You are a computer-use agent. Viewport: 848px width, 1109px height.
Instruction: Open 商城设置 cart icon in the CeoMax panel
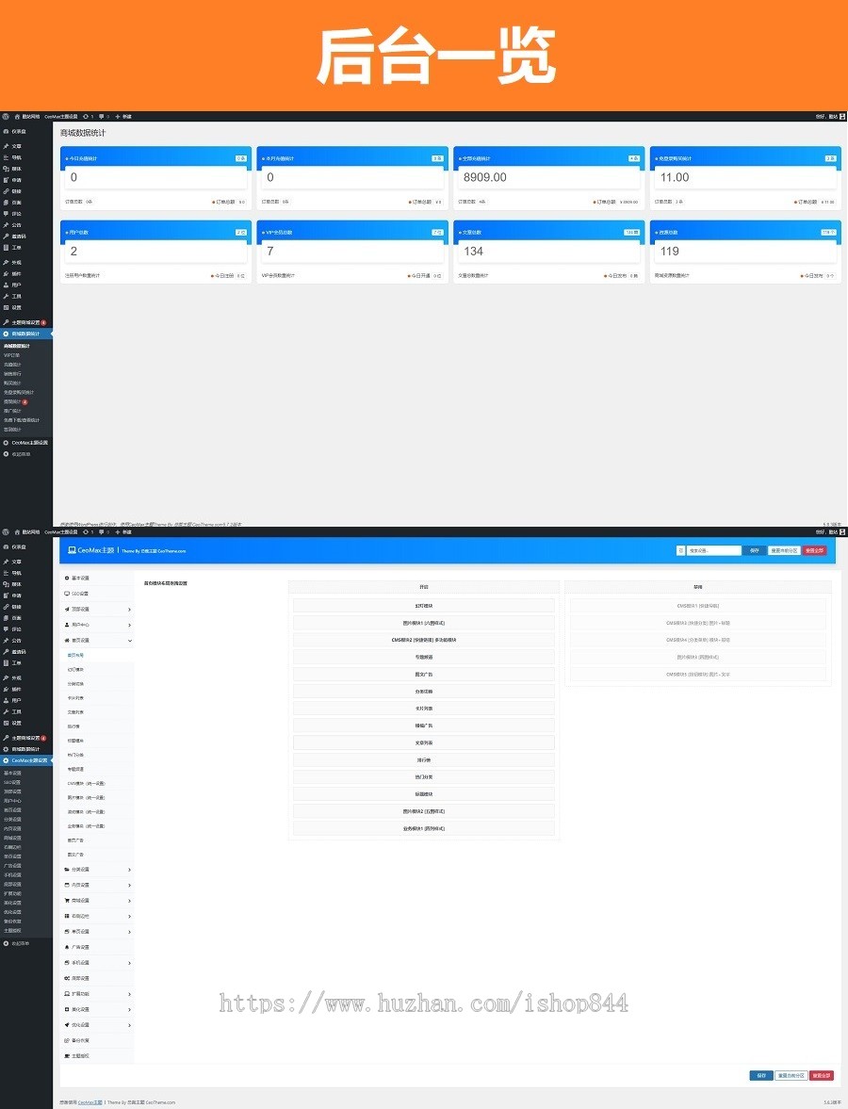pos(67,901)
